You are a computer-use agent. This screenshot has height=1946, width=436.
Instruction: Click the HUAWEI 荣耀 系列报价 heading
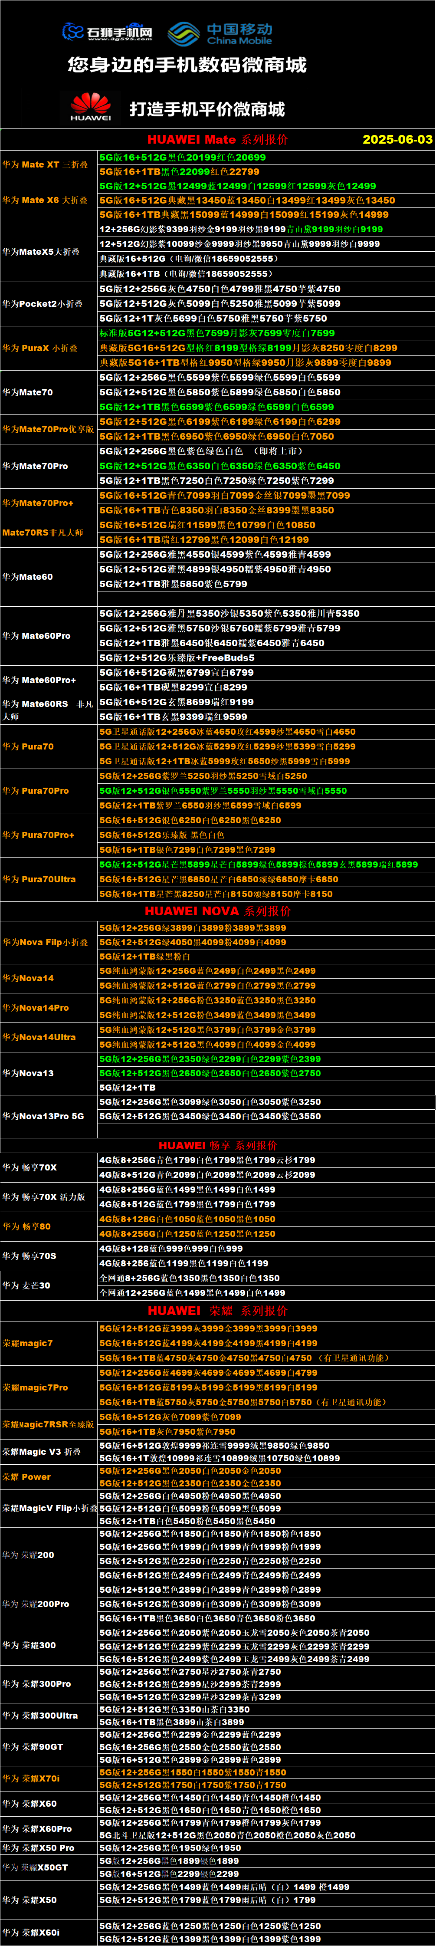pos(218,1311)
